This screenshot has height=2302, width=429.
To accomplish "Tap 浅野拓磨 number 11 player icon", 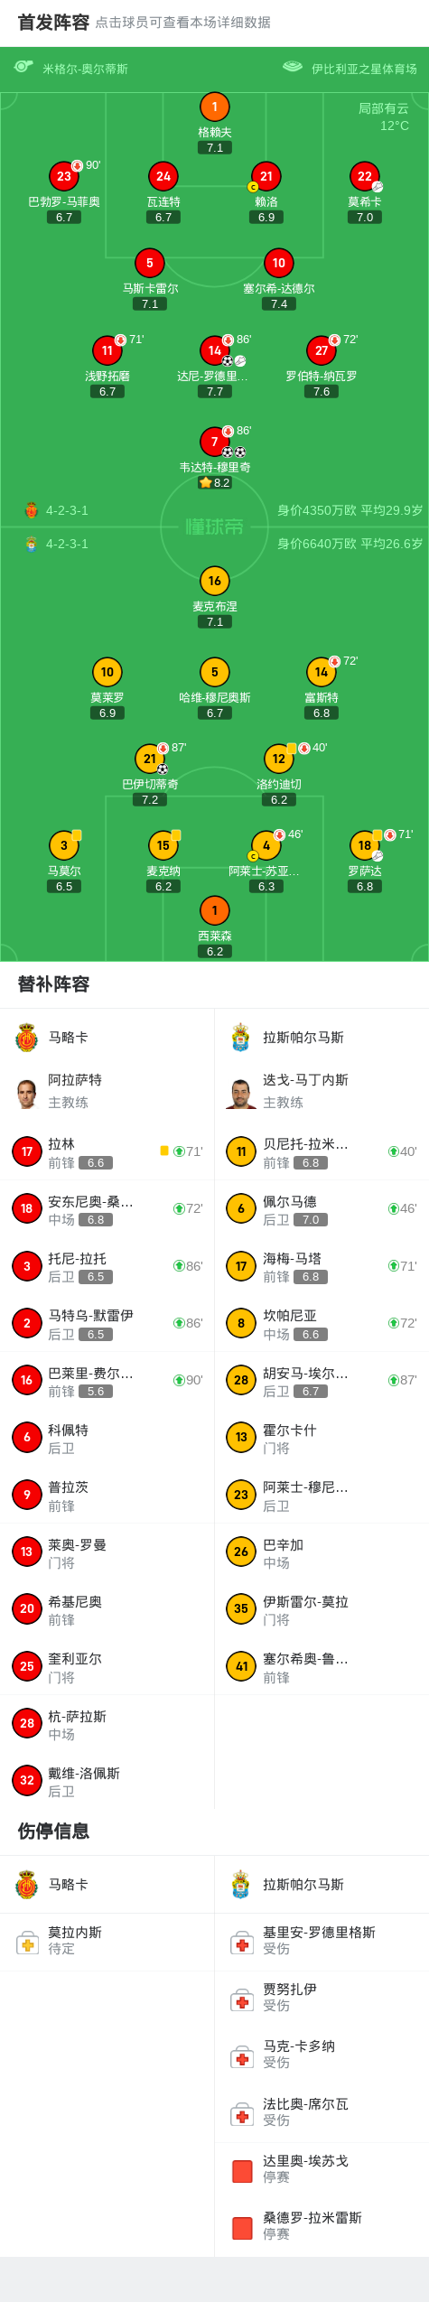I will (107, 350).
